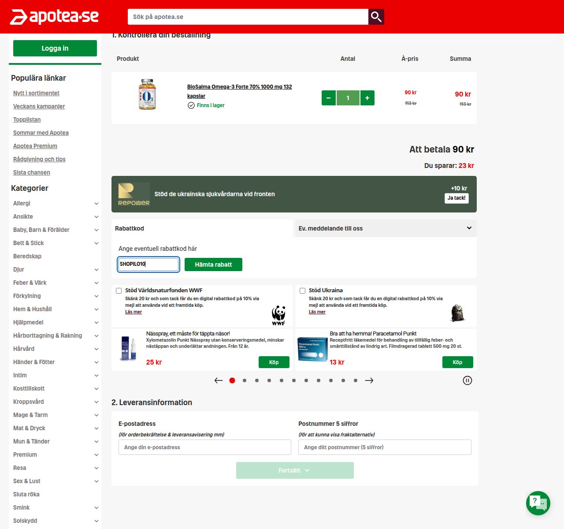The width and height of the screenshot is (564, 529).
Task: Open Apotea Premium link
Action: (35, 146)
